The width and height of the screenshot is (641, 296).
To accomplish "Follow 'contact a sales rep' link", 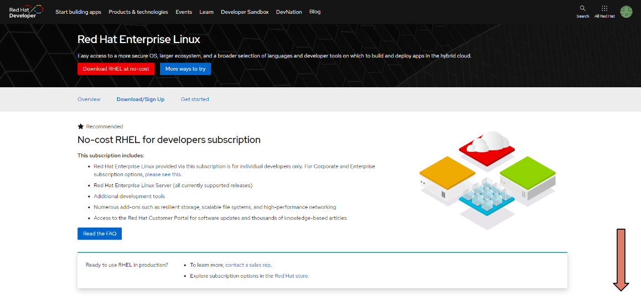I will coord(248,265).
